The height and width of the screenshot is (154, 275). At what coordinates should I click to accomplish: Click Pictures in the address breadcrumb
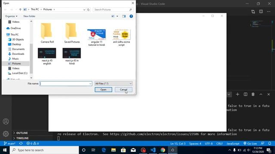48,9
